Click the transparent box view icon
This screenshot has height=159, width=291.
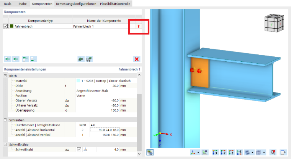[x=259, y=152]
